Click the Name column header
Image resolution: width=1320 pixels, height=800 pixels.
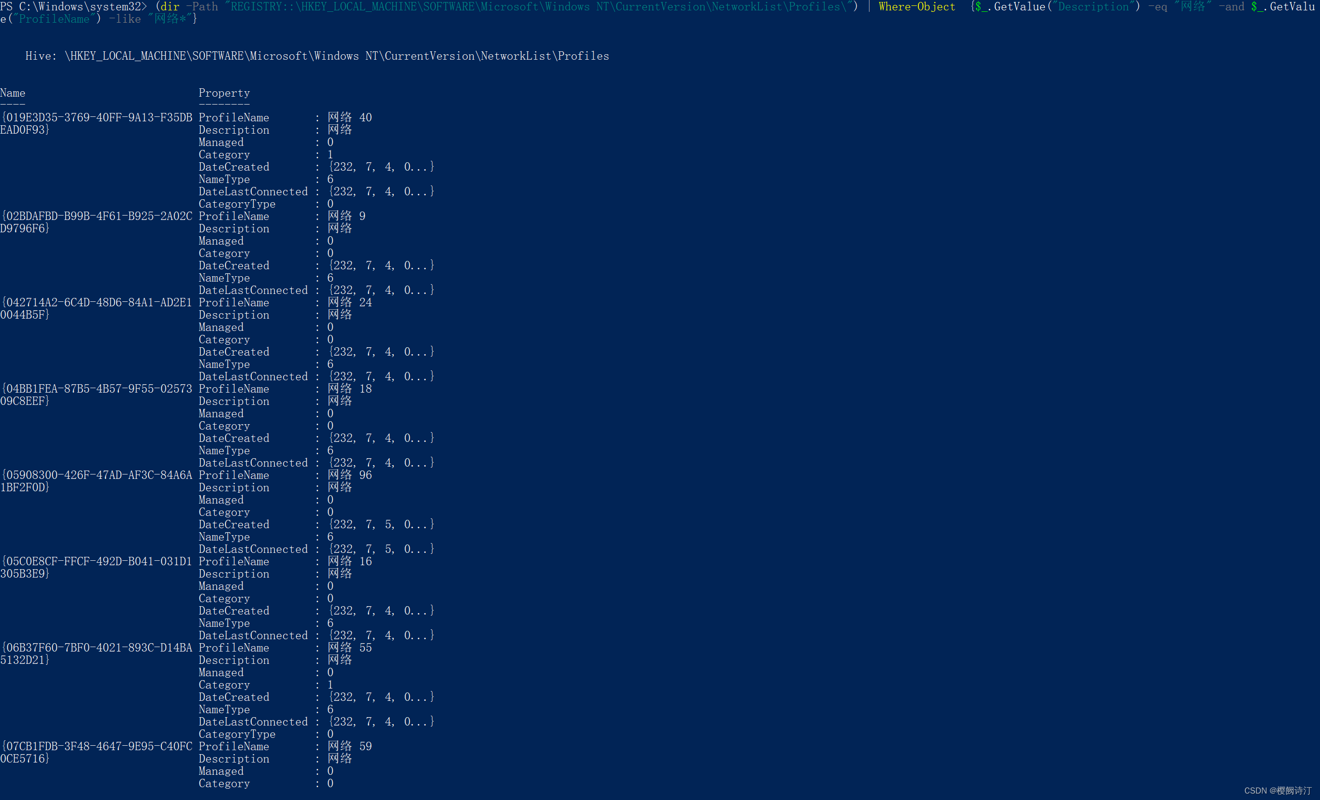tap(13, 93)
